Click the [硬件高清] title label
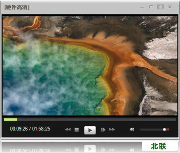Image resolution: width=180 pixels, height=153 pixels. point(17,7)
